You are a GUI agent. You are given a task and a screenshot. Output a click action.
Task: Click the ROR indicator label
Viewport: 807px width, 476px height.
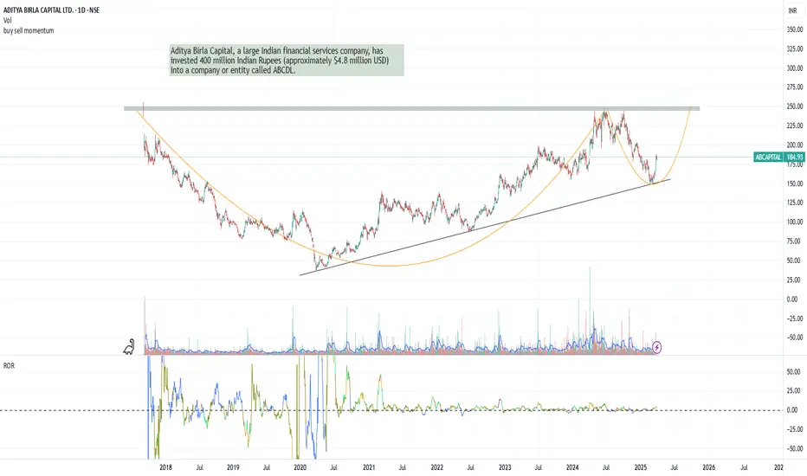(x=9, y=366)
